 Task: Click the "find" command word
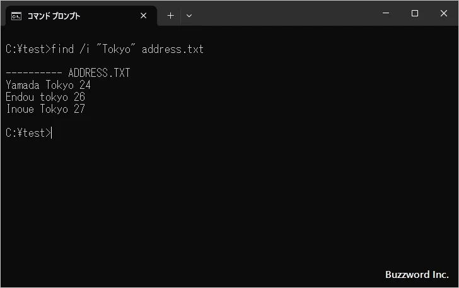click(62, 49)
